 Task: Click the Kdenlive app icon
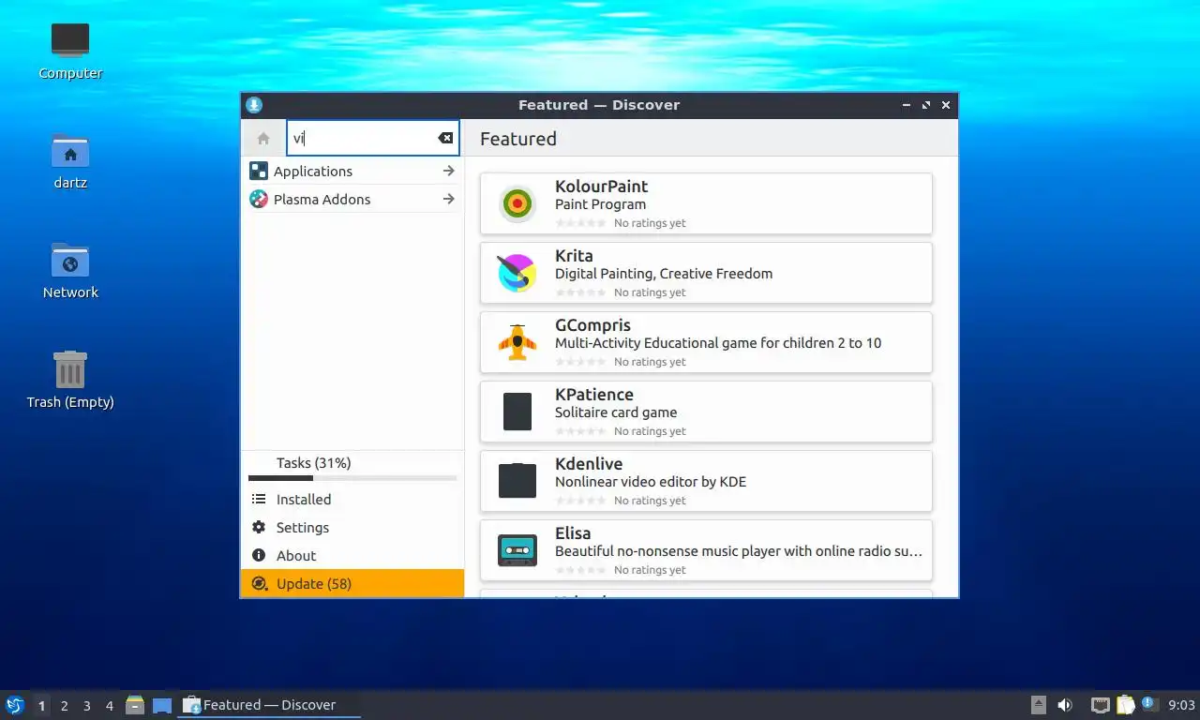[x=517, y=481]
